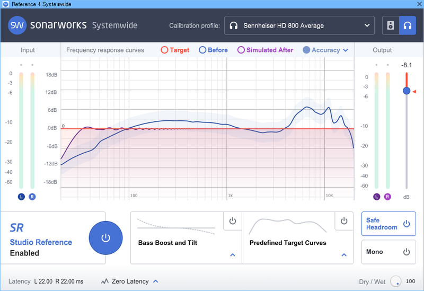Enable Bass Boost and Tilt power
Screen dimensions: 424x291
233,221
